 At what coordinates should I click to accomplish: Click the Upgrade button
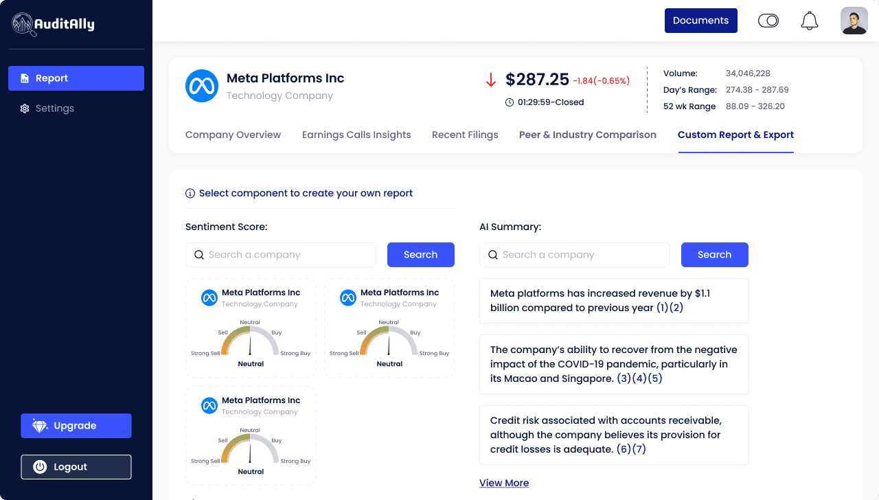pyautogui.click(x=76, y=426)
